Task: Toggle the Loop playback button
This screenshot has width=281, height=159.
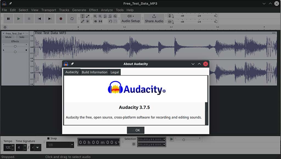Action: pyautogui.click(x=72, y=19)
